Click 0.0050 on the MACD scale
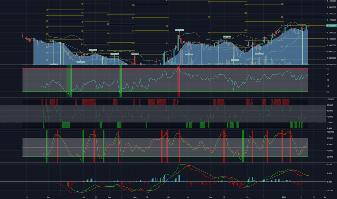 330,173
